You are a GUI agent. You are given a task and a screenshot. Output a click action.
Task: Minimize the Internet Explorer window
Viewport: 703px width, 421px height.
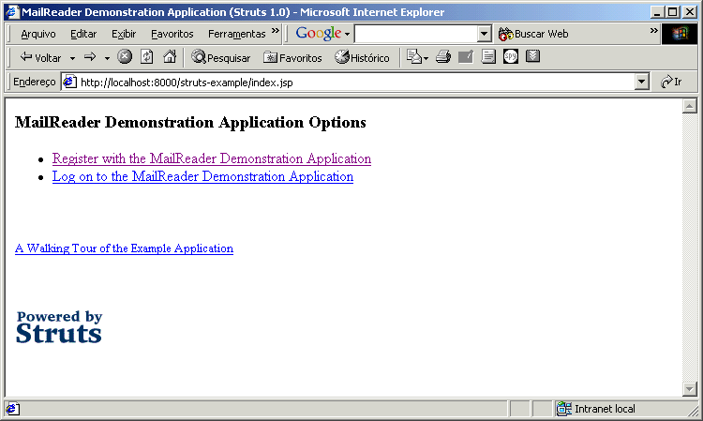657,12
